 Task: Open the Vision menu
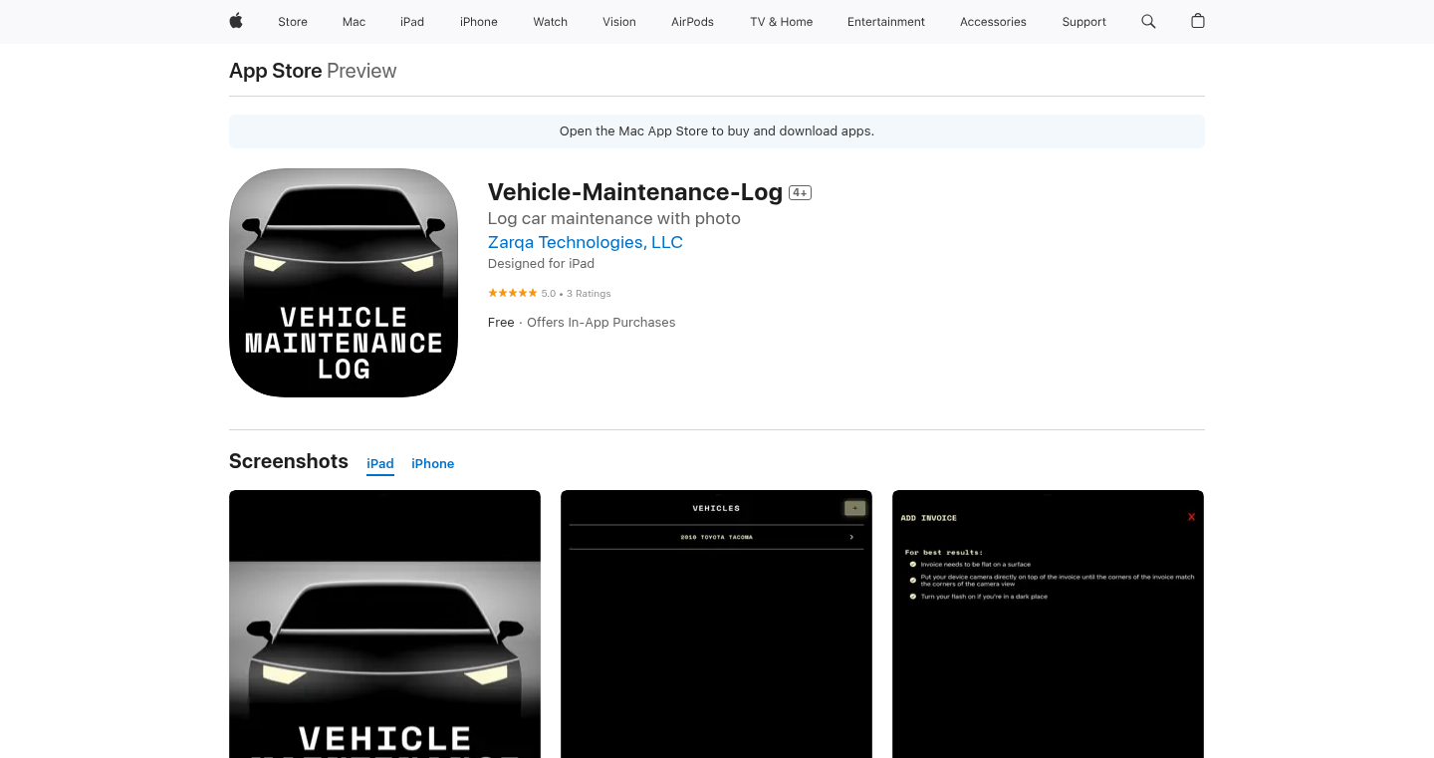coord(619,22)
